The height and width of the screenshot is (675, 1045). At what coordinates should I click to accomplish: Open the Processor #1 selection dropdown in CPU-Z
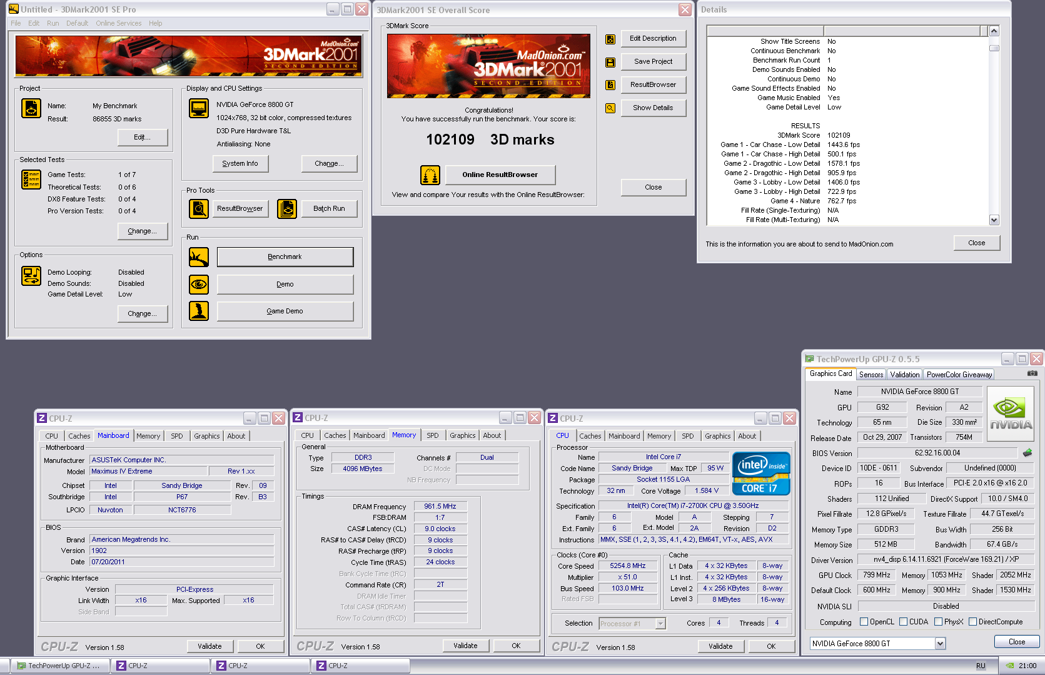click(660, 624)
